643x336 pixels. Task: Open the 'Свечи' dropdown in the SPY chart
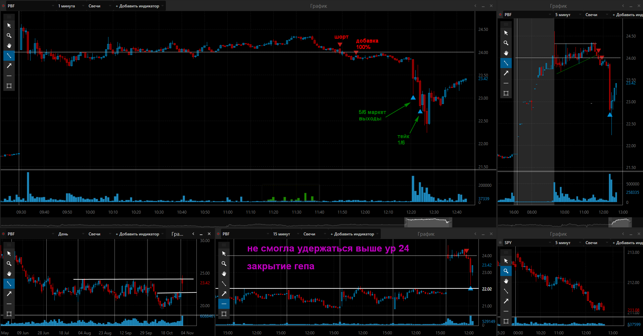pos(596,242)
